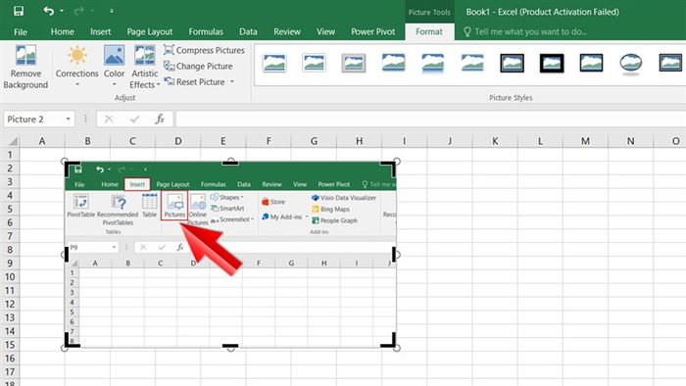Click the insert function fx icon
Screen dimensions: 686x386
(160, 119)
